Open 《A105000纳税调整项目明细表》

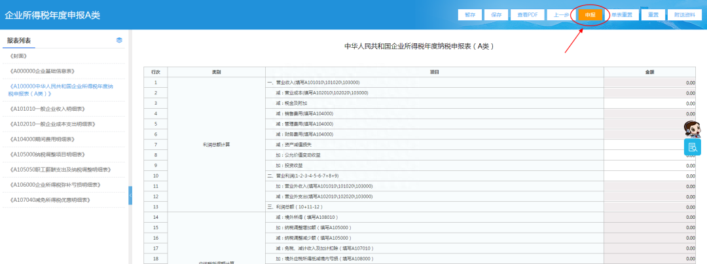(x=47, y=155)
